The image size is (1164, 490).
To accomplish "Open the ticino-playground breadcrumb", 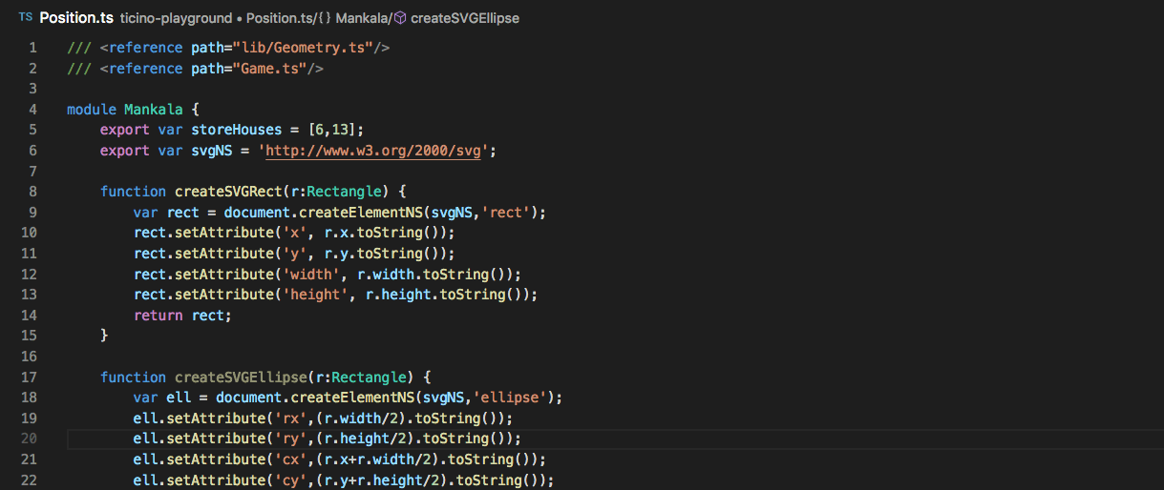I will [x=176, y=18].
